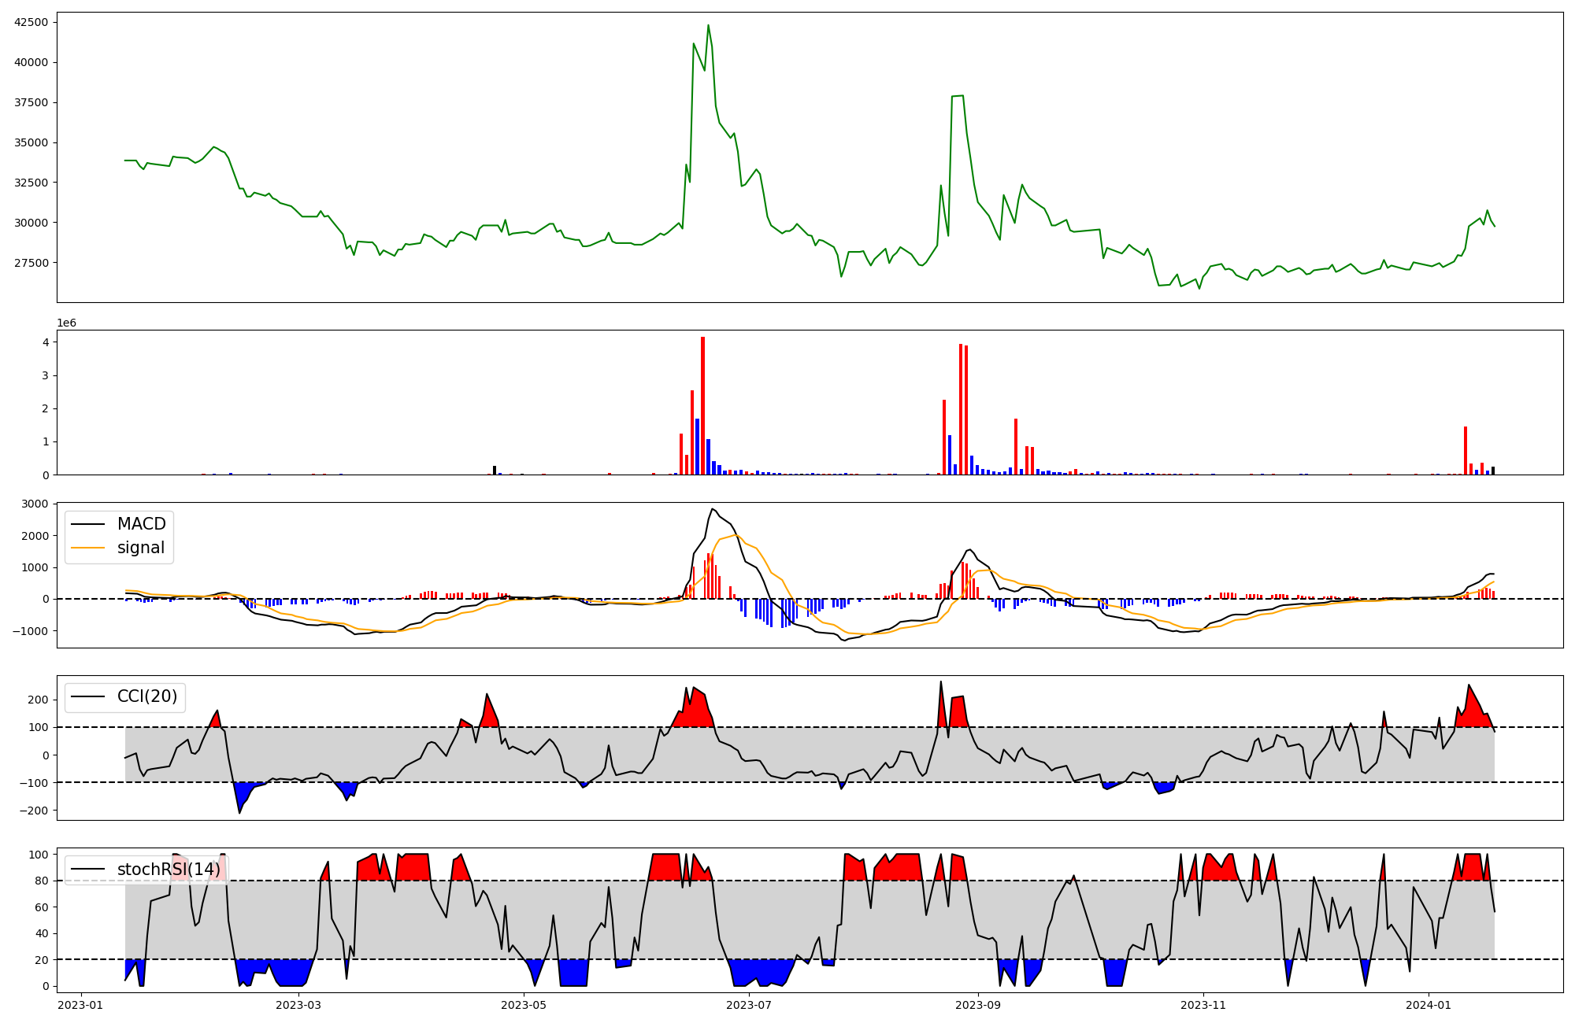Click the 2023-11 date tick label
This screenshot has width=1575, height=1023.
(1203, 1004)
